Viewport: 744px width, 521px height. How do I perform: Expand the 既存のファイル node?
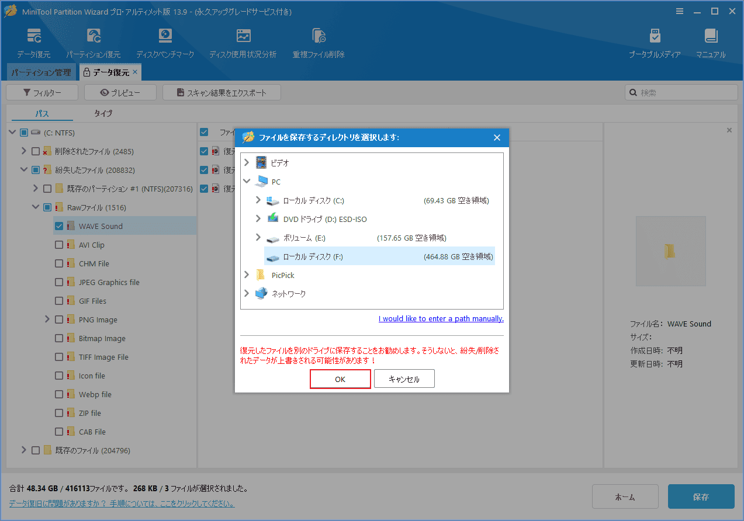(24, 450)
